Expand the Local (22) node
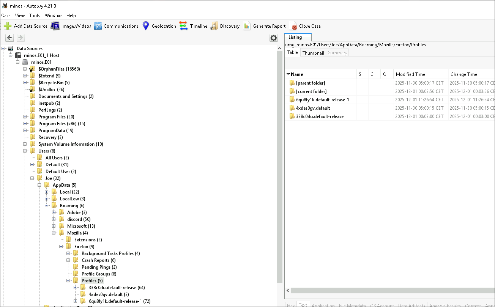This screenshot has height=307, width=495. coord(47,192)
